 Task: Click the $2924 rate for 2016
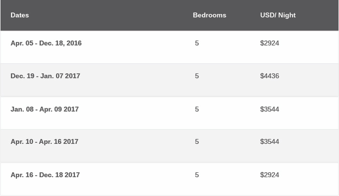(x=270, y=43)
